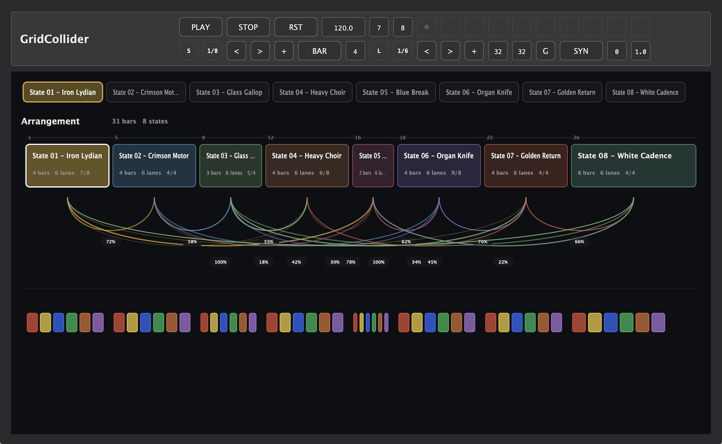Click the red lane swatch under State 01
722x444 pixels.
[x=32, y=322]
